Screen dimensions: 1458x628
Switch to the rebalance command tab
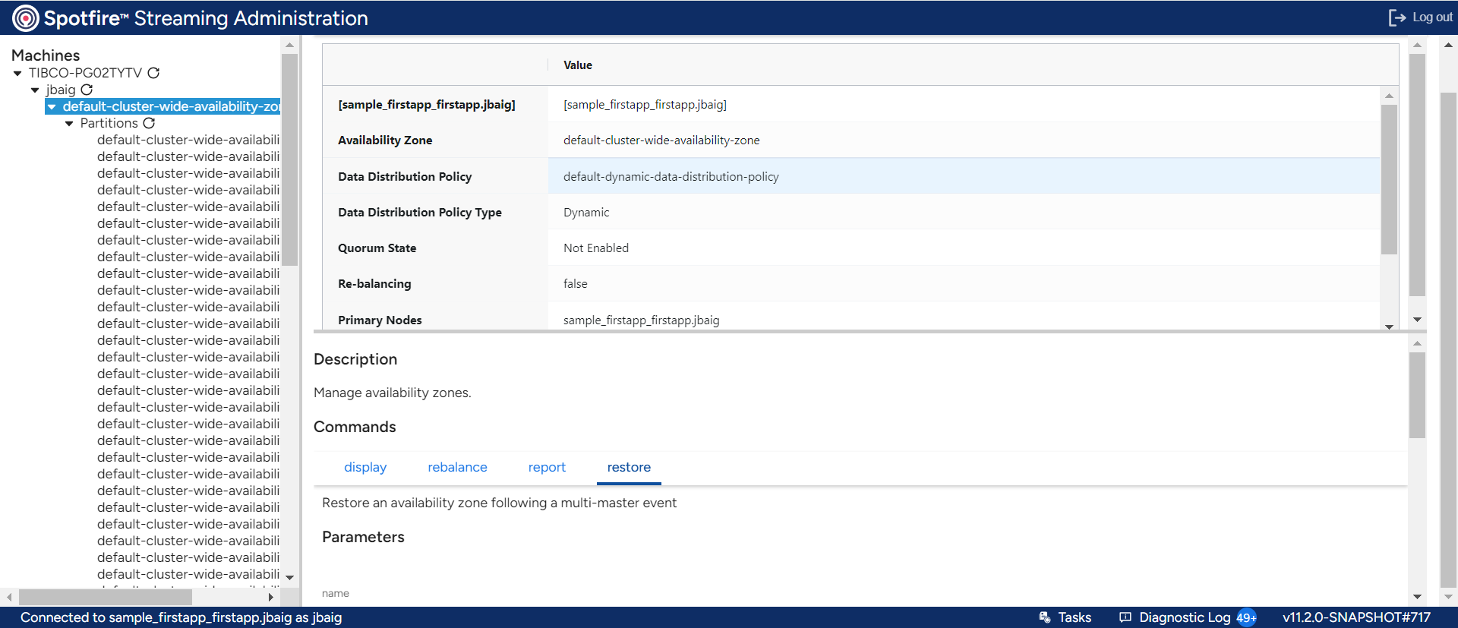[457, 467]
